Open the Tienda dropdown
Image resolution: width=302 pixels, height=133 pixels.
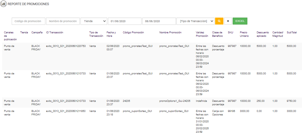(94, 21)
